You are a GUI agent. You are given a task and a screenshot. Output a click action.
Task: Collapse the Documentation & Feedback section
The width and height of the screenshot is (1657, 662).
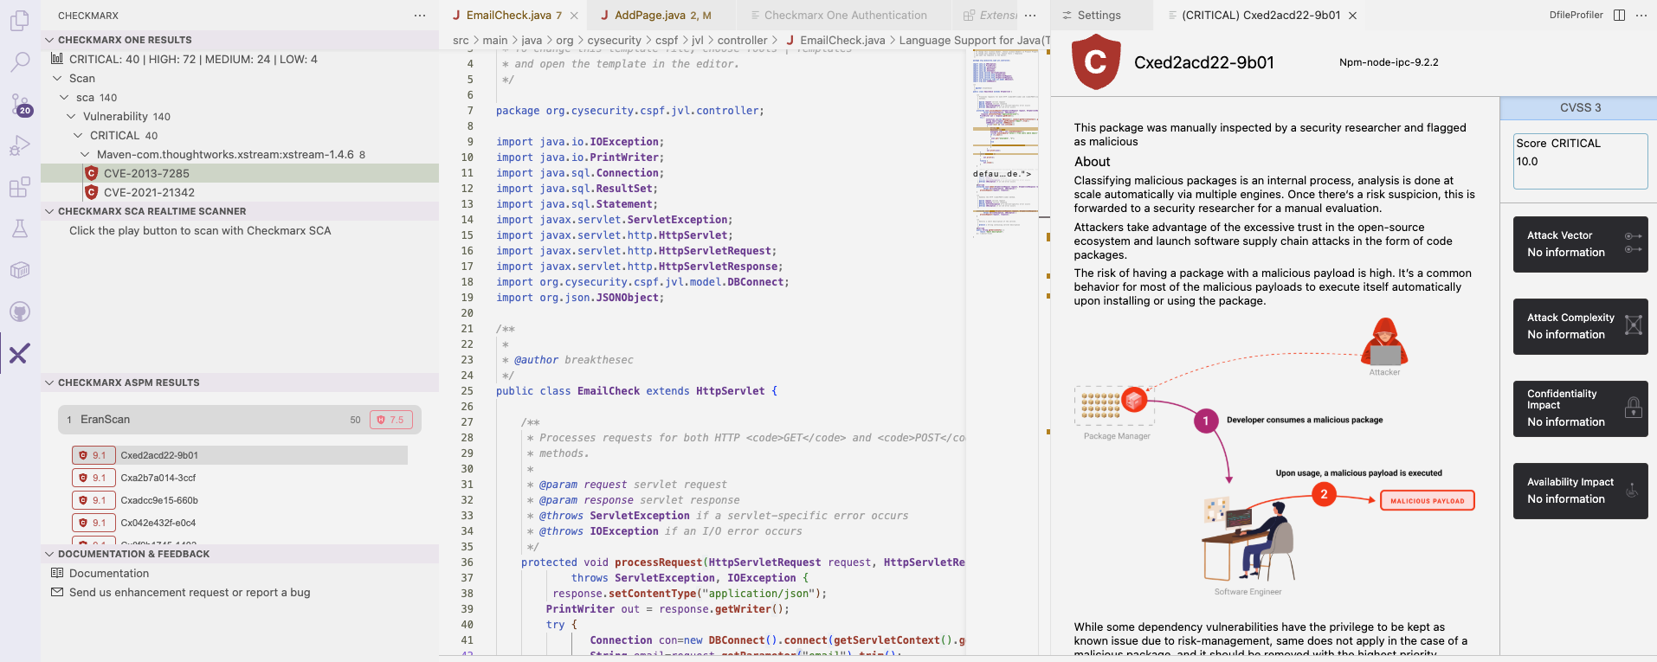coord(50,554)
